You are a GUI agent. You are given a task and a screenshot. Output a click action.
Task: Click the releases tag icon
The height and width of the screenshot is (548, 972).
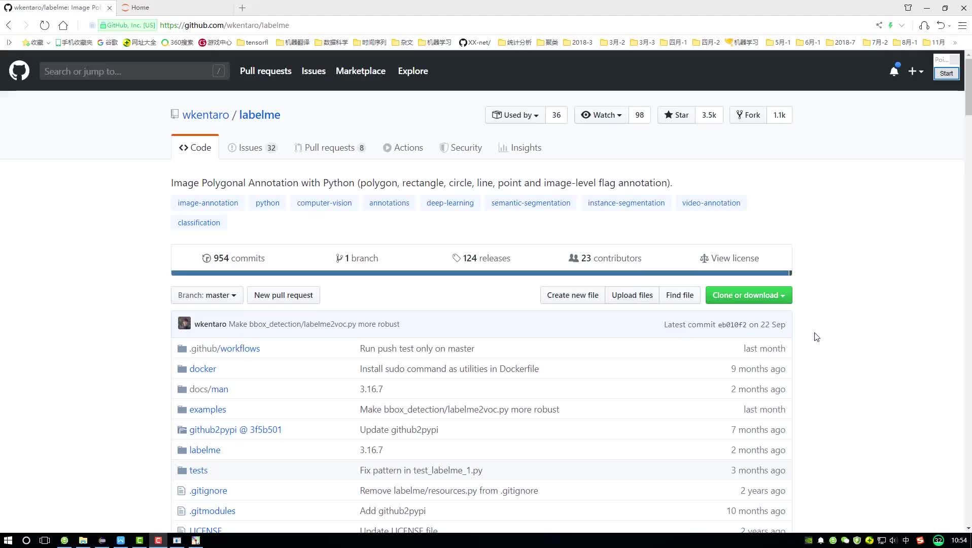click(x=456, y=258)
